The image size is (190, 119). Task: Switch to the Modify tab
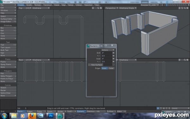point(29,5)
